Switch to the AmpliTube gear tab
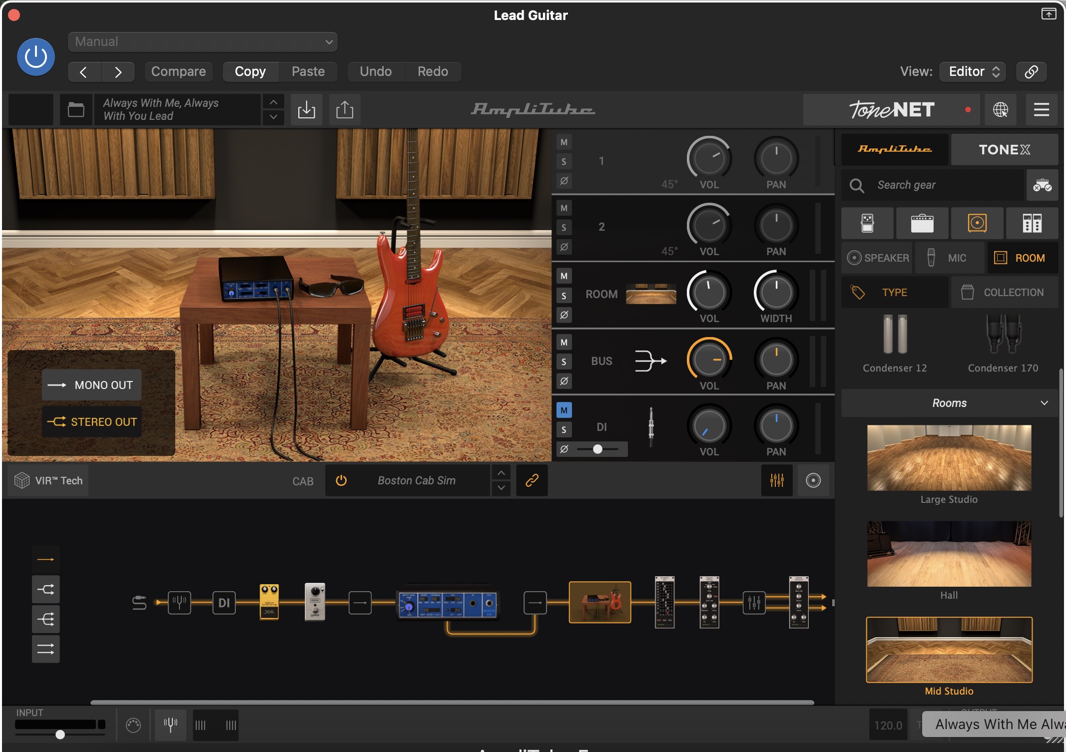 [x=895, y=149]
